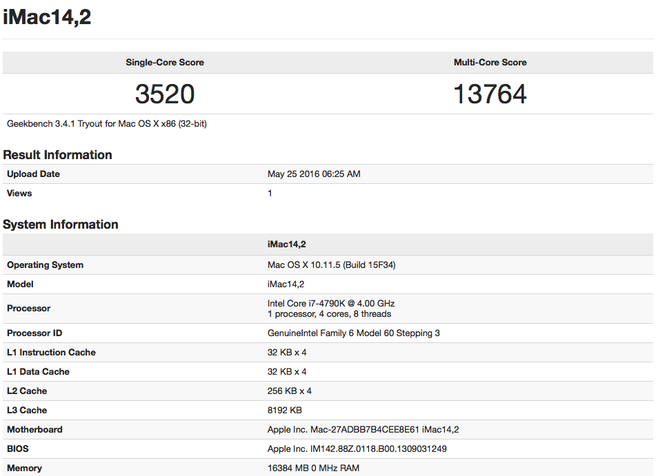Click the L3 Cache label

click(27, 411)
